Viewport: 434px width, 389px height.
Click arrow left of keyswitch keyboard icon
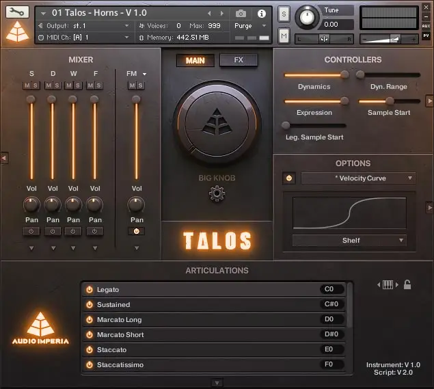click(x=379, y=284)
